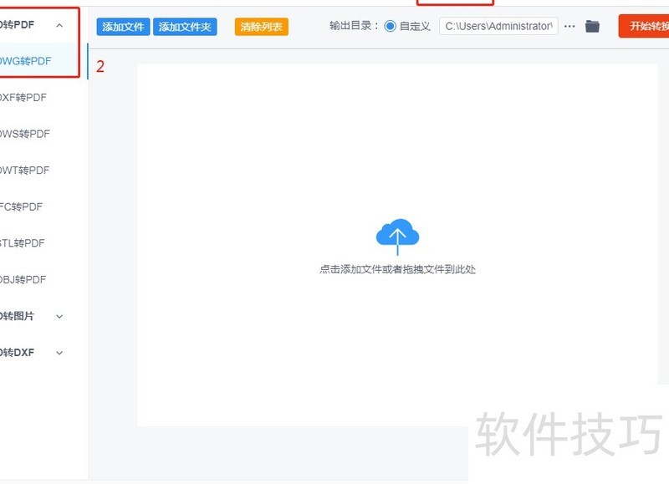Expand the 转图片 category in sidebar
This screenshot has height=484, width=669.
[x=58, y=316]
